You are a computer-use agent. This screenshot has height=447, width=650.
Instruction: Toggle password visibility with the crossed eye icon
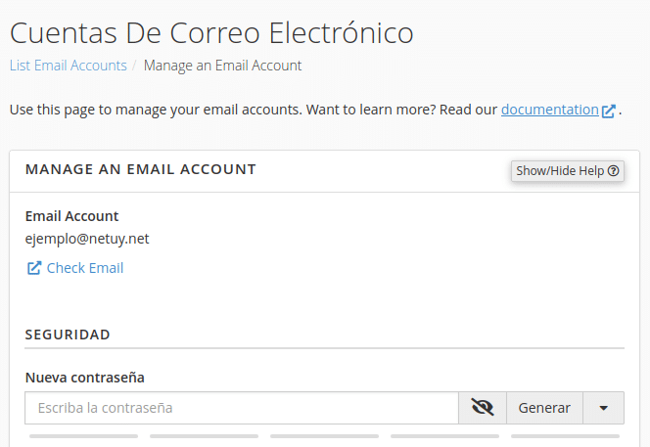pyautogui.click(x=483, y=408)
